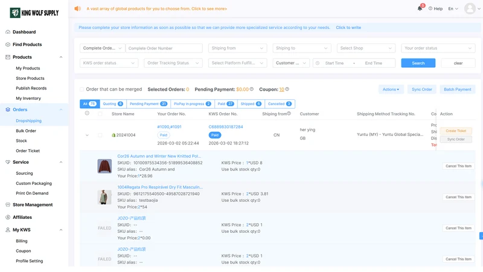Click the sweater product thumbnail
483x272 pixels.
click(104, 166)
